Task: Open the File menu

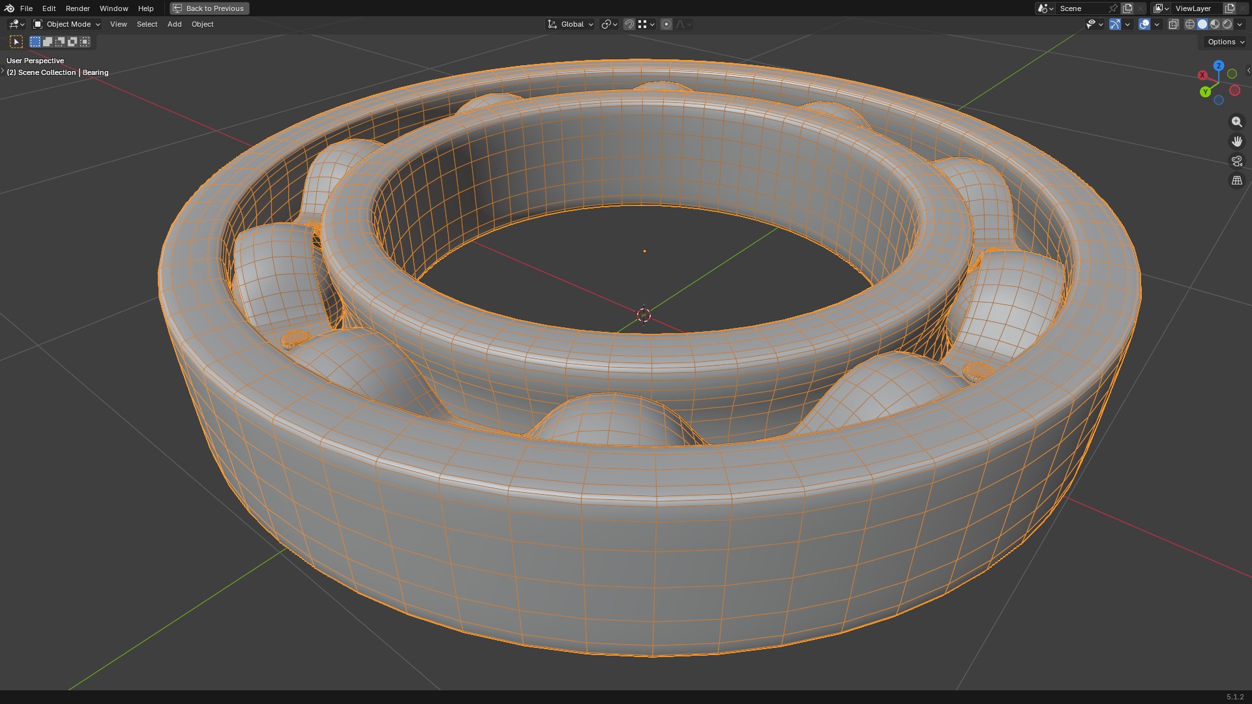Action: click(x=26, y=8)
